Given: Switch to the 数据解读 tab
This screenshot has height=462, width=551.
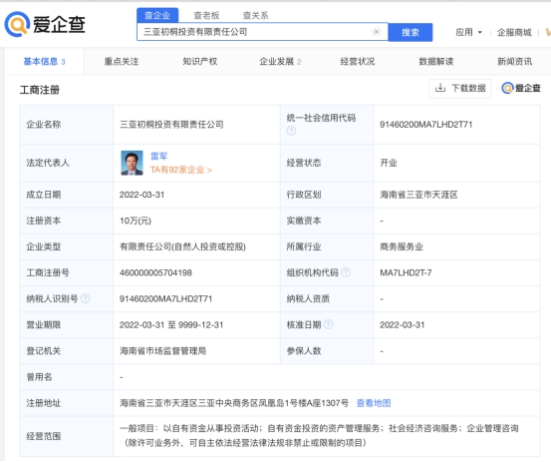Looking at the screenshot, I should coord(436,62).
